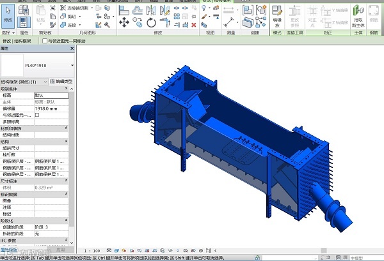Open the Type Properties icon in ribbon

click(24, 10)
